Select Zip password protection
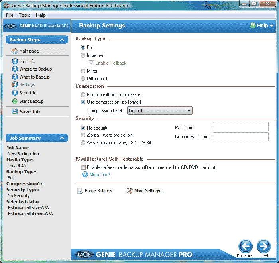Image resolution: width=279 pixels, height=263 pixels. 83,135
